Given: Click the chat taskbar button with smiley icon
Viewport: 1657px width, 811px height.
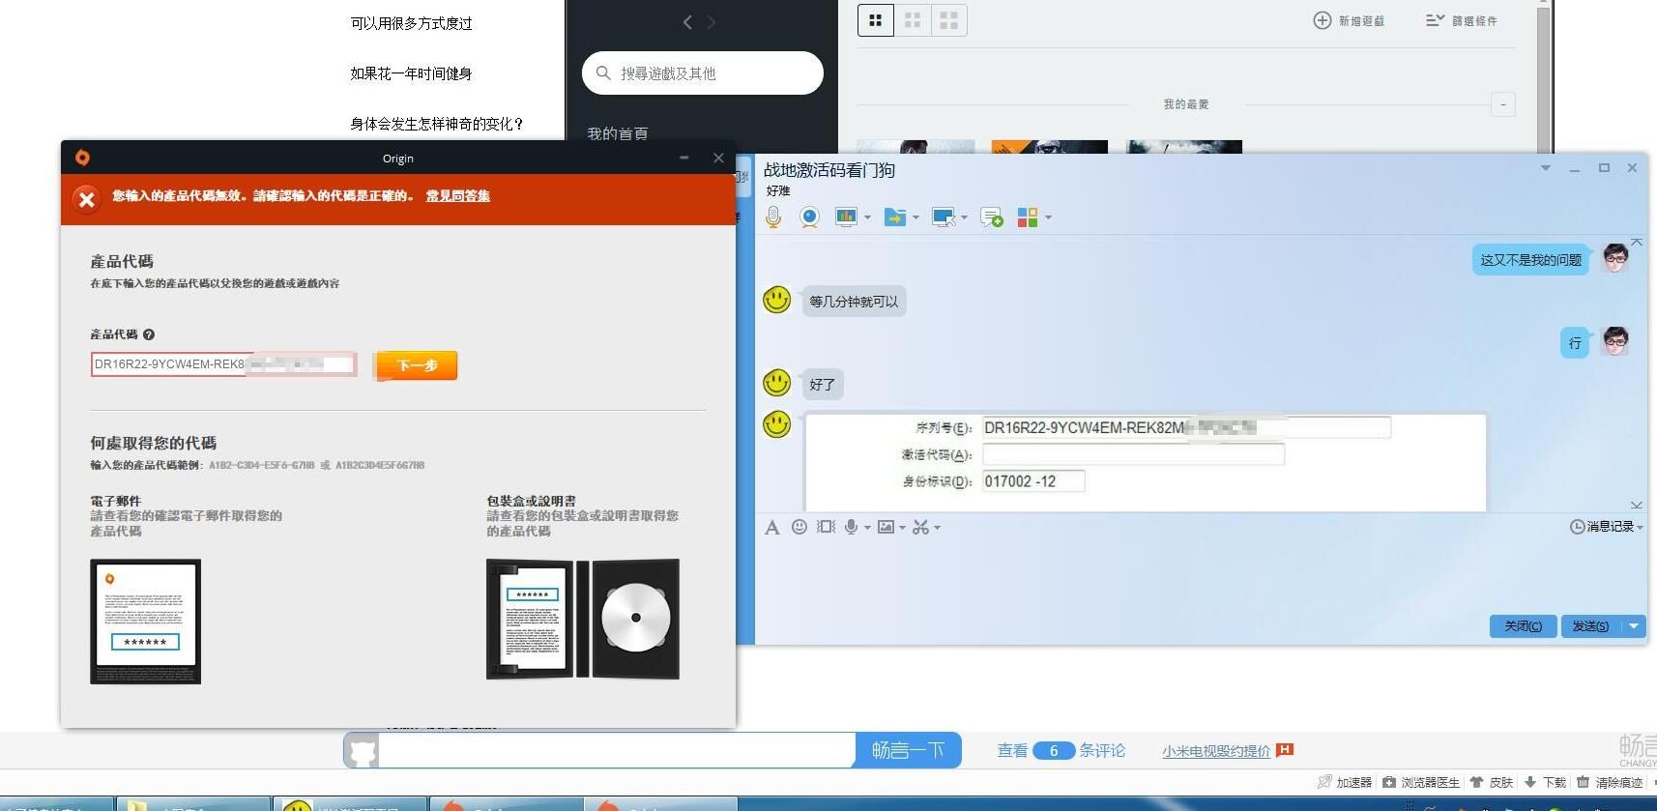Looking at the screenshot, I should 350,804.
